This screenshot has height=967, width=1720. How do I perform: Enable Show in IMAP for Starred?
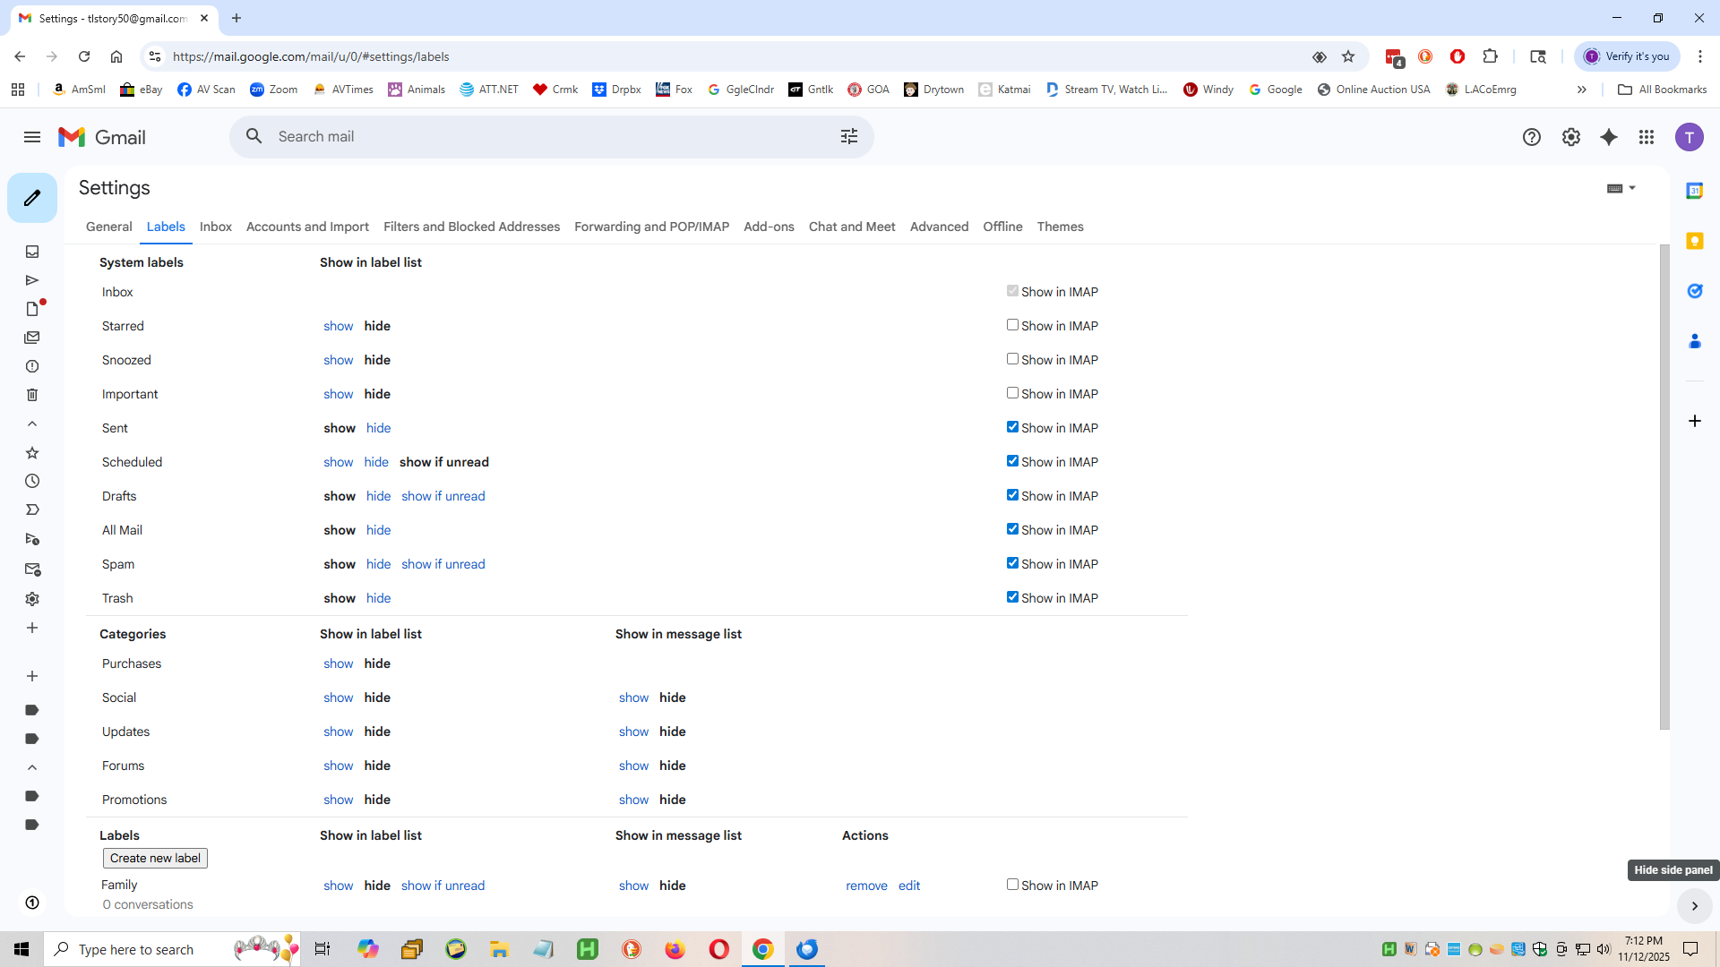click(x=1012, y=325)
